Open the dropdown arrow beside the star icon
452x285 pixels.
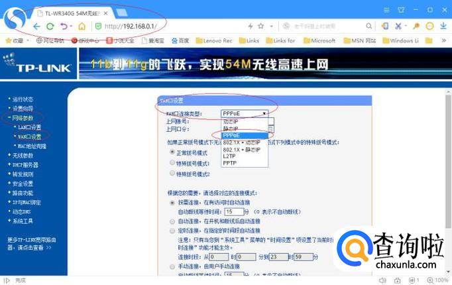point(271,27)
